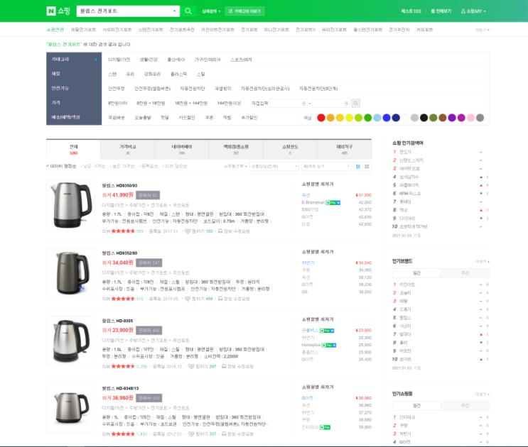Switch to list view layout icon
The height and width of the screenshot is (447, 528).
coord(357,165)
